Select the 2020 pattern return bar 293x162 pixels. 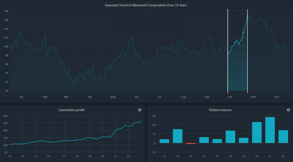[x=257, y=132]
